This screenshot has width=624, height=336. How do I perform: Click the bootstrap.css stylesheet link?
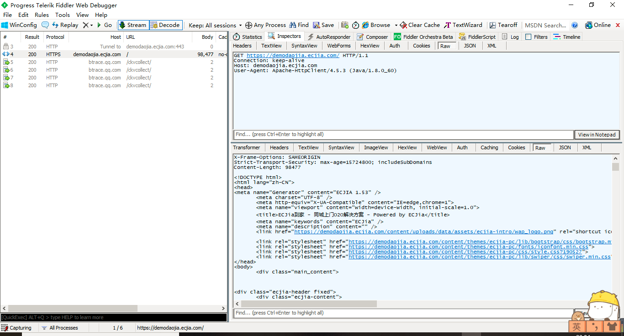click(x=480, y=241)
